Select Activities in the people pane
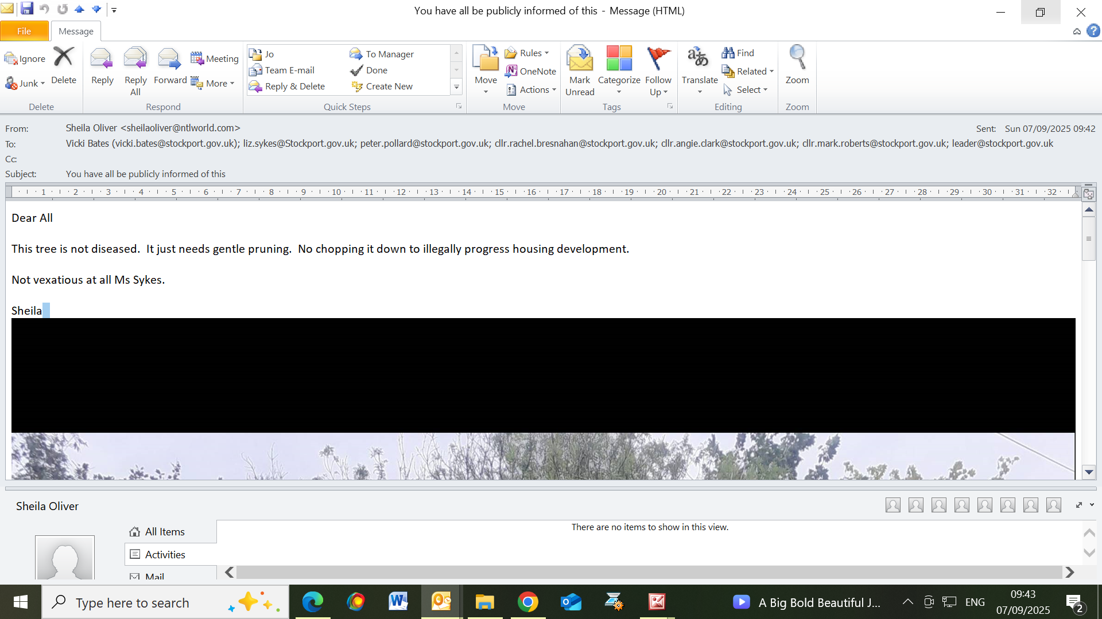 pyautogui.click(x=165, y=554)
